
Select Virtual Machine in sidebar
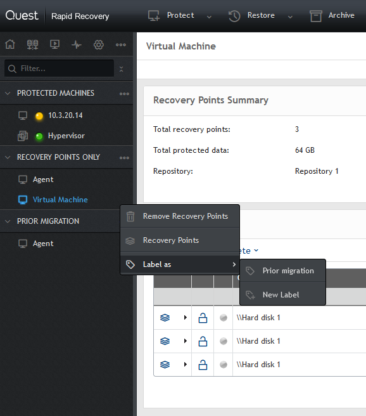coord(60,200)
